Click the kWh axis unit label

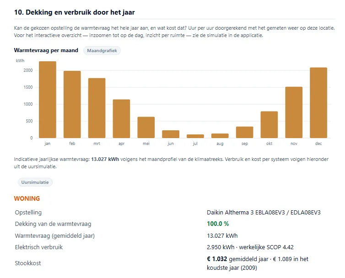point(20,61)
